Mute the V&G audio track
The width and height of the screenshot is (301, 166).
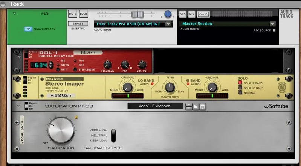click(73, 14)
